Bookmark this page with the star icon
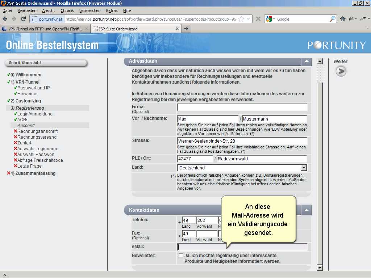The width and height of the screenshot is (371, 278). click(x=241, y=19)
